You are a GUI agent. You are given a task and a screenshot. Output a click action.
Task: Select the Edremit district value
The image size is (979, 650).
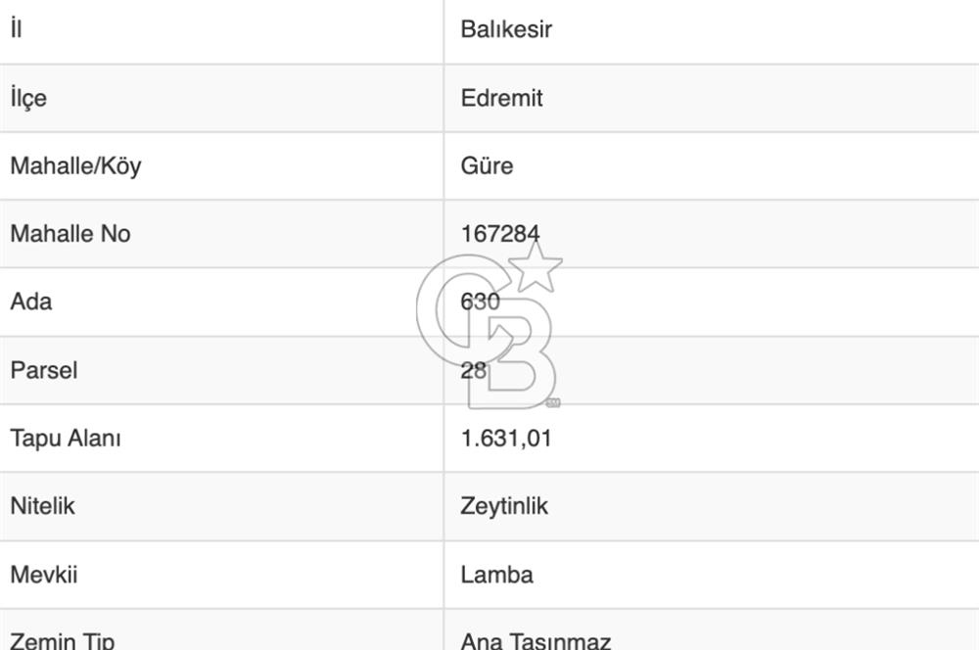click(501, 98)
